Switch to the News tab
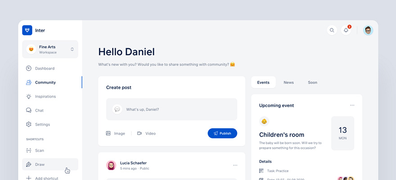The image size is (396, 180). (x=288, y=82)
